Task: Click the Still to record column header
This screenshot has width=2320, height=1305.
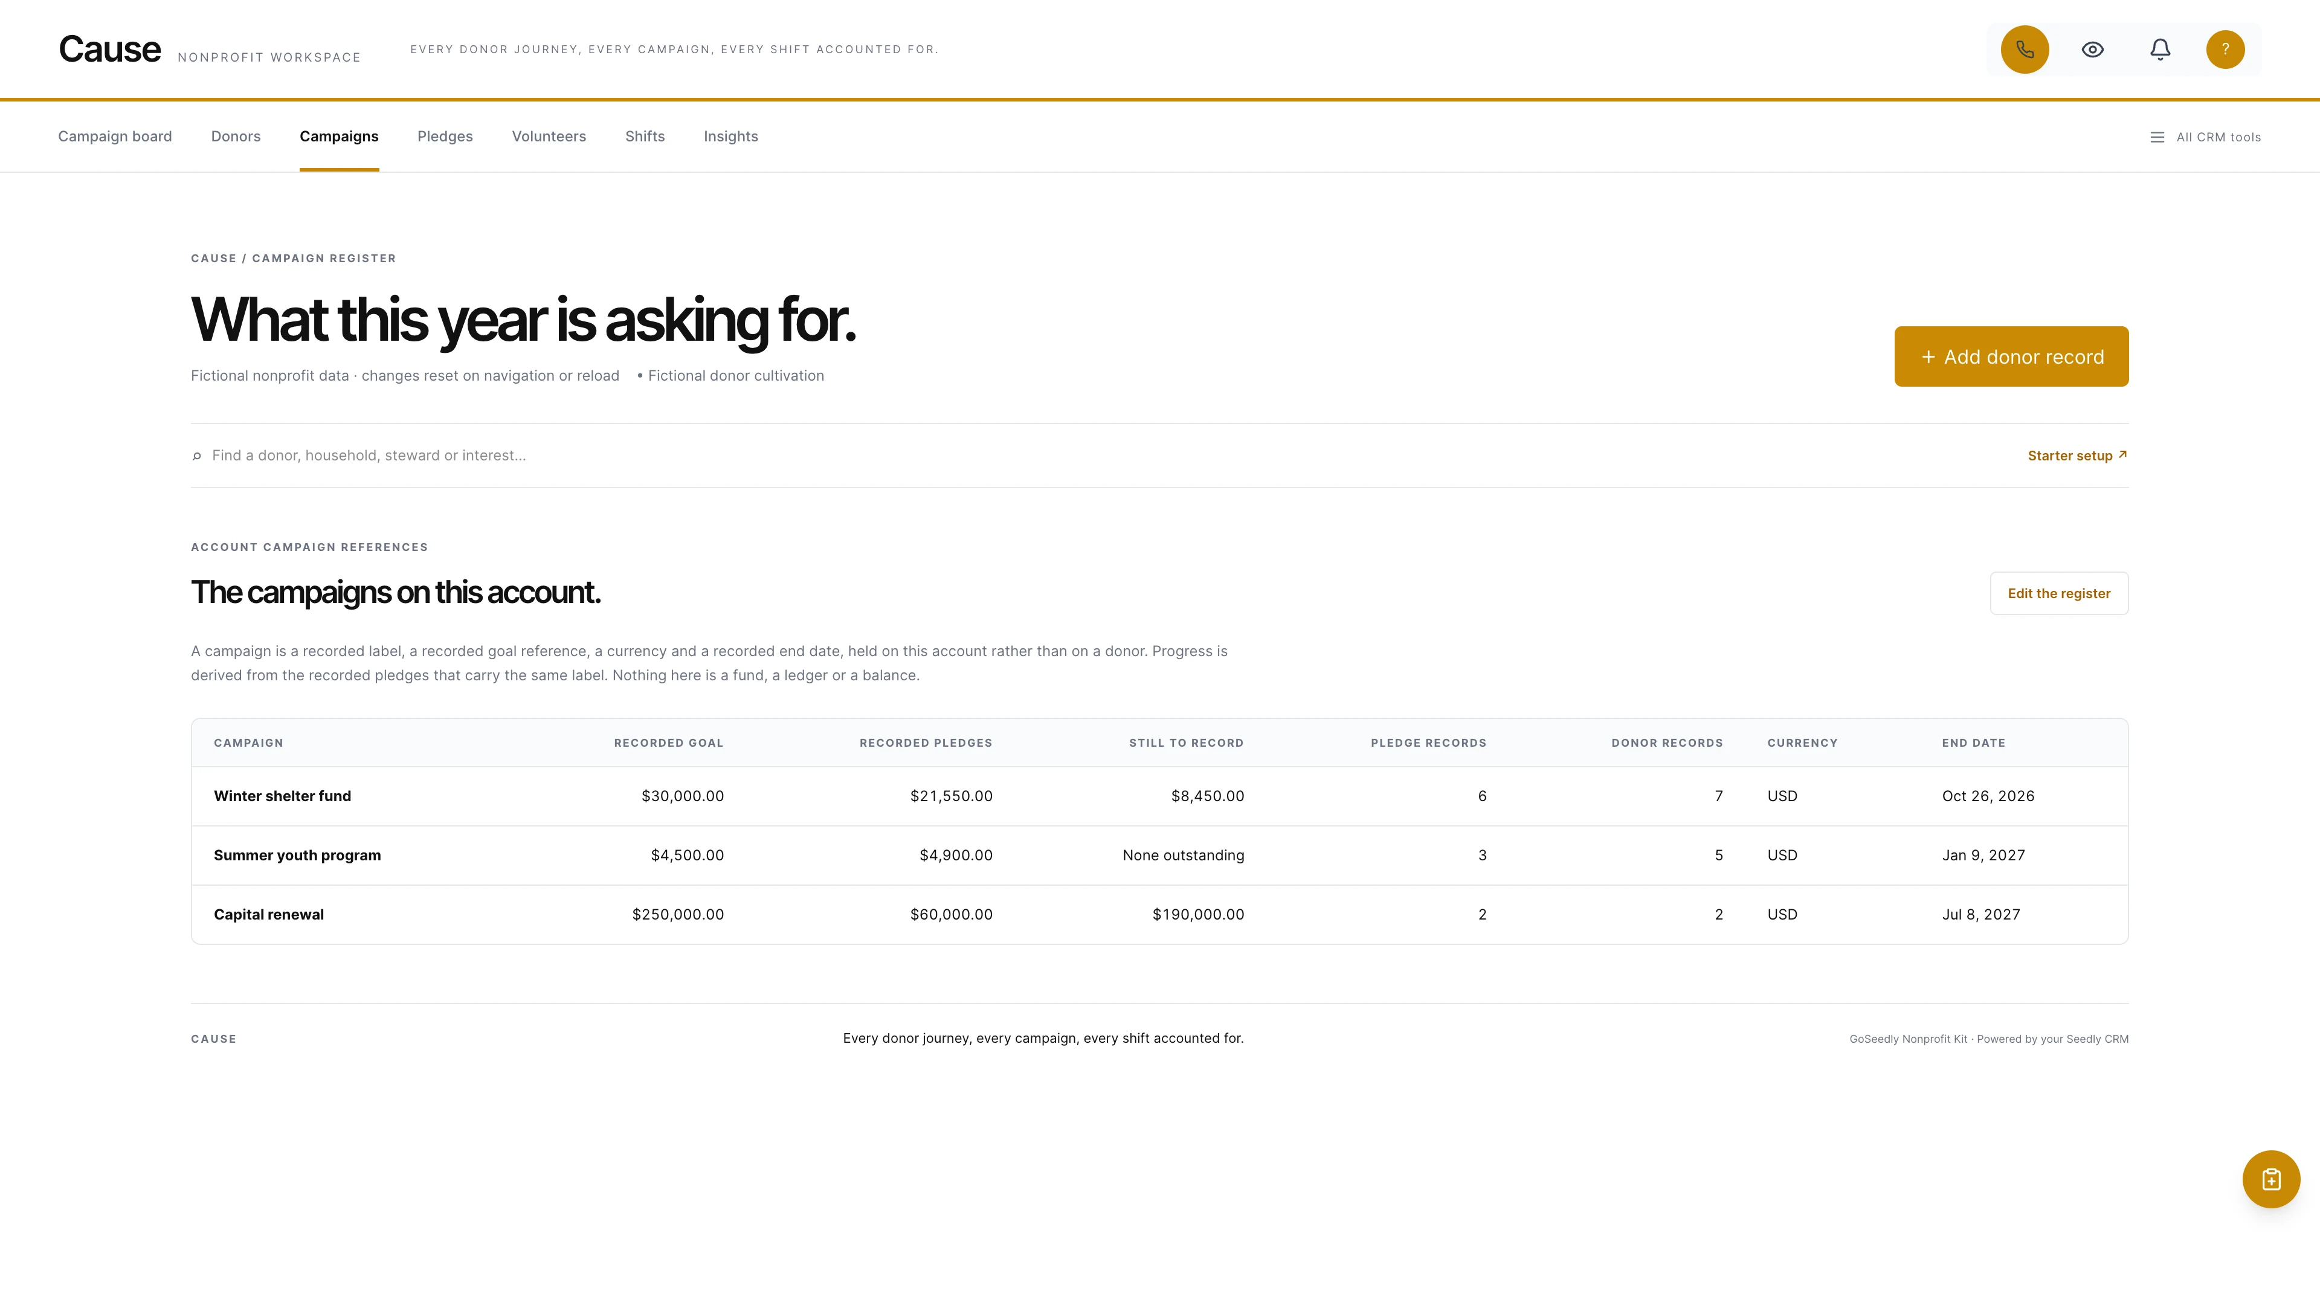Action: [x=1186, y=743]
